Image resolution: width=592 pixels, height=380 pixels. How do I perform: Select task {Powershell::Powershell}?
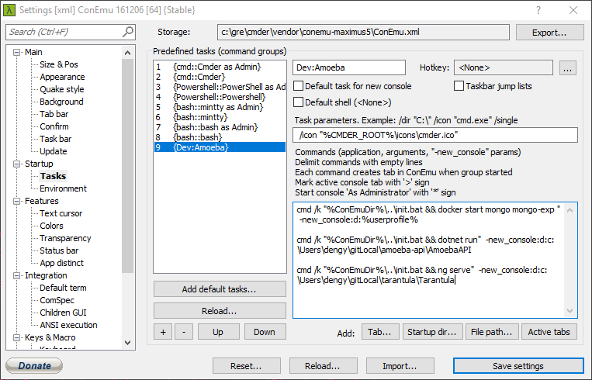tap(220, 97)
